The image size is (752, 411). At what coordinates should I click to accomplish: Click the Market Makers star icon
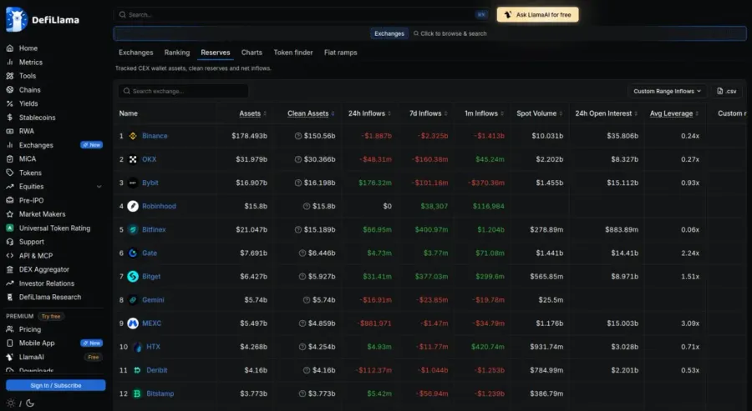pyautogui.click(x=9, y=214)
